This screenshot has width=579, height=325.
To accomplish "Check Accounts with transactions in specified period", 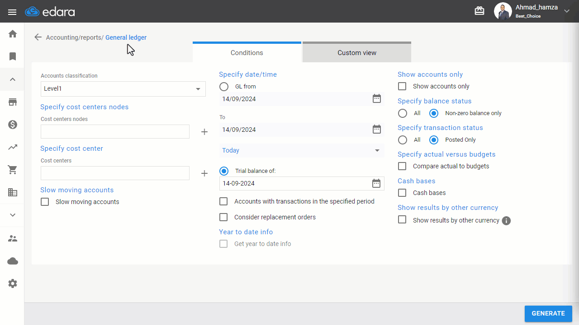I will 223,201.
